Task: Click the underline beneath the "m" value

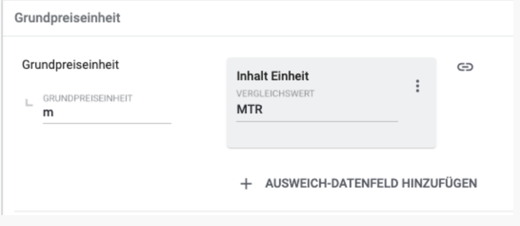Action: tap(107, 123)
